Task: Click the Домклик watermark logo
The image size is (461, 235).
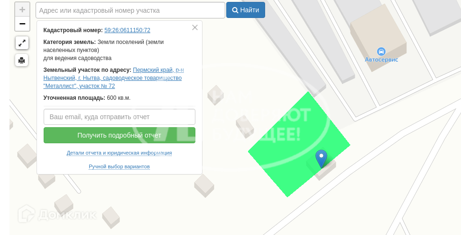Action: (x=57, y=214)
